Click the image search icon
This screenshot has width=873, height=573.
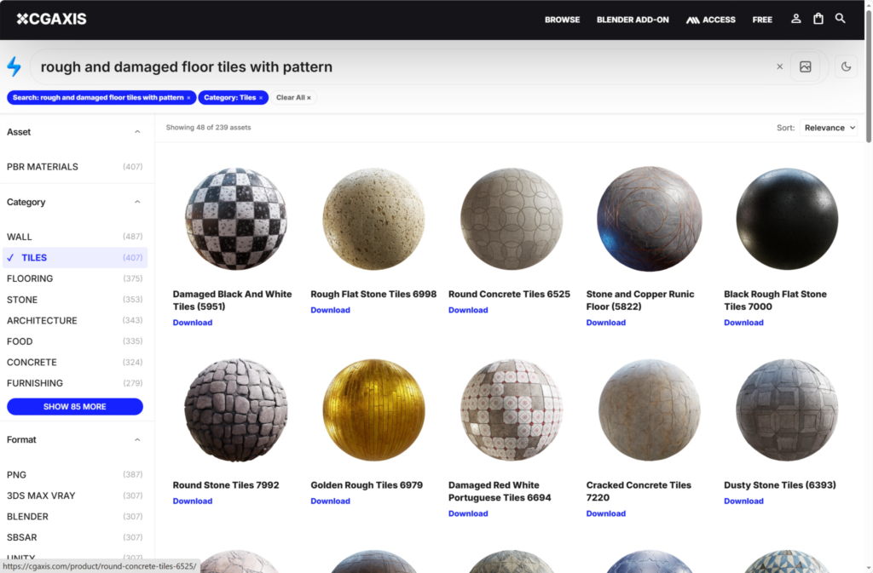805,66
